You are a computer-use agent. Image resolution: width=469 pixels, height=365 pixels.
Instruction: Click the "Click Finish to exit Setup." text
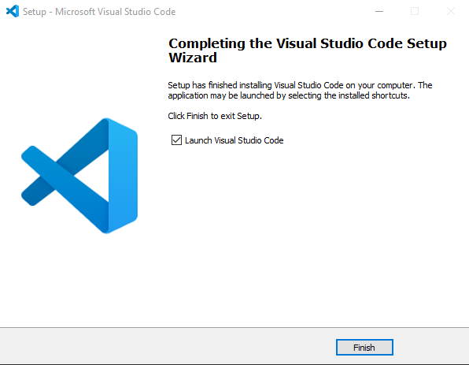click(x=215, y=116)
